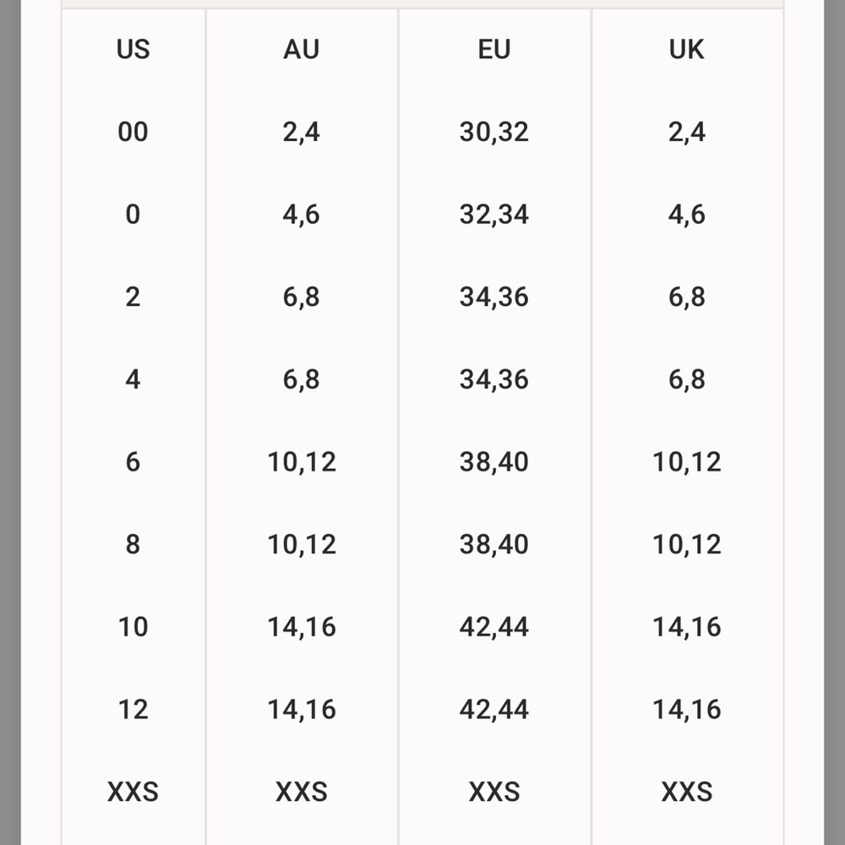This screenshot has width=845, height=845.
Task: Click EU size 30,32 cell
Action: point(494,132)
